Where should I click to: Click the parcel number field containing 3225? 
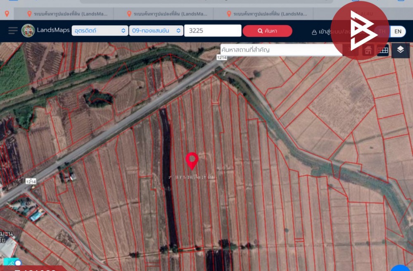pyautogui.click(x=212, y=31)
